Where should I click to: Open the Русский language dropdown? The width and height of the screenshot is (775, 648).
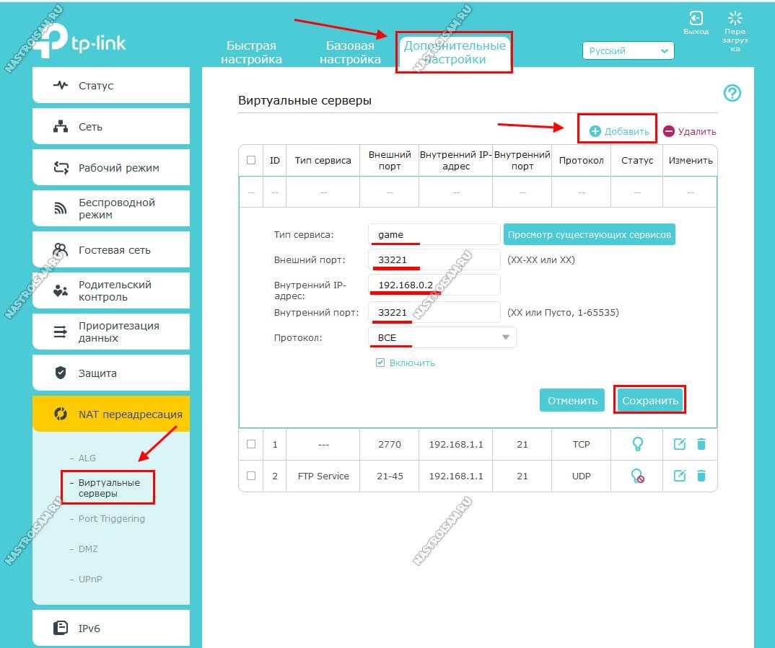click(x=628, y=51)
